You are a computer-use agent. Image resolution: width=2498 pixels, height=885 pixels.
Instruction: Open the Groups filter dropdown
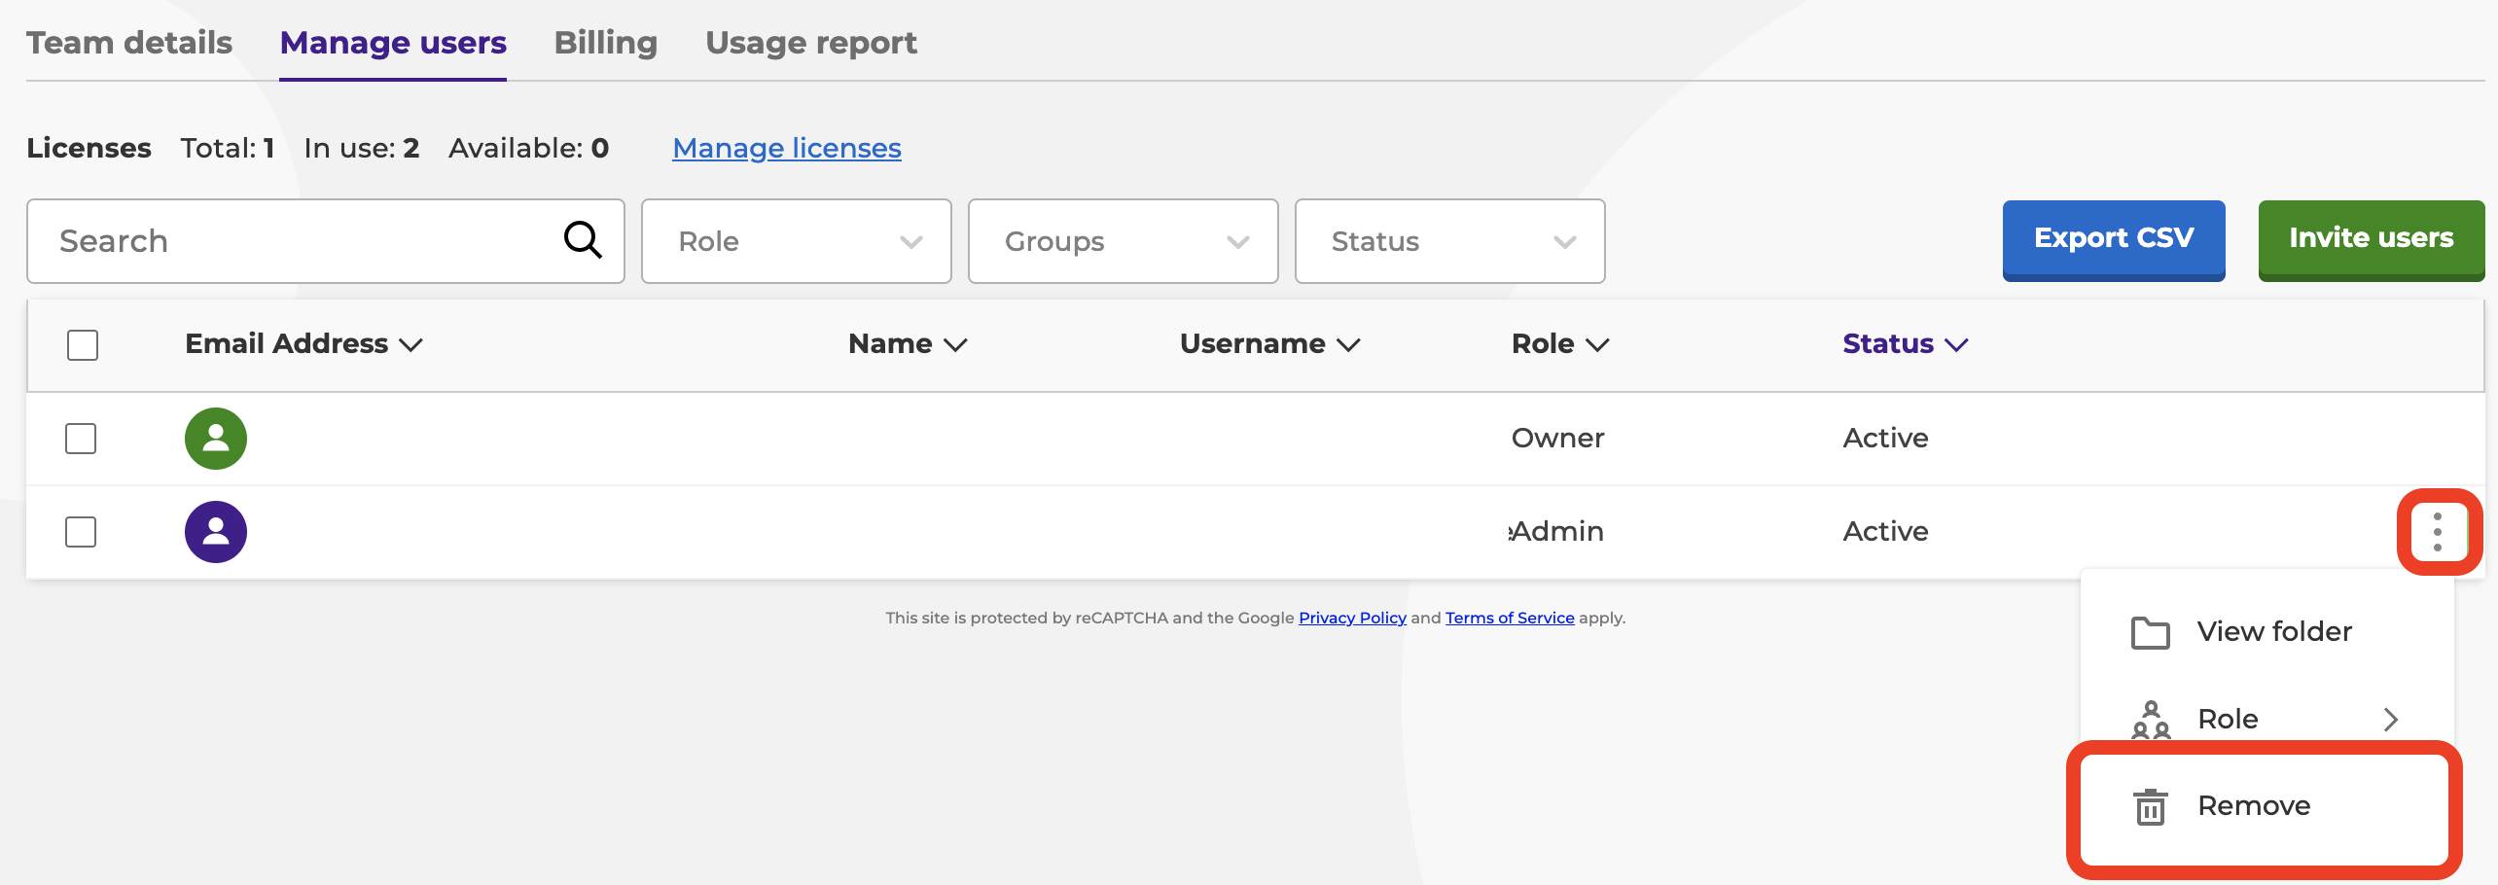pos(1123,241)
